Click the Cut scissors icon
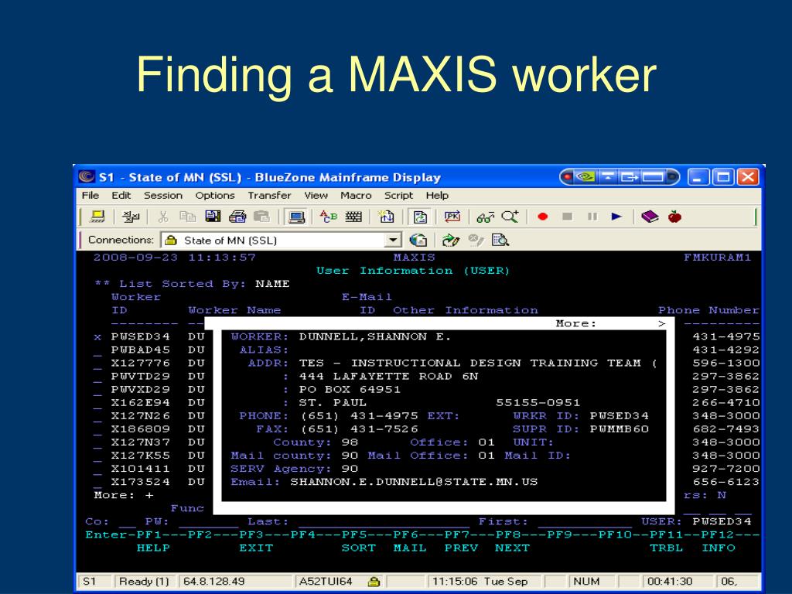 (162, 217)
